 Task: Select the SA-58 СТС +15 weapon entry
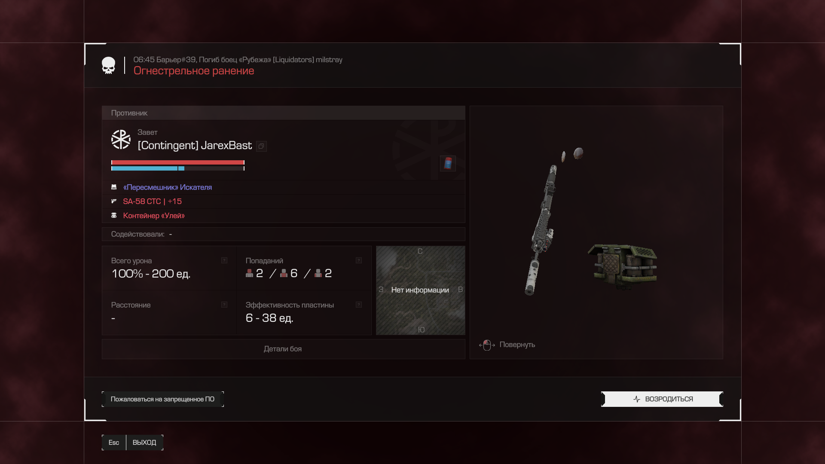point(152,201)
